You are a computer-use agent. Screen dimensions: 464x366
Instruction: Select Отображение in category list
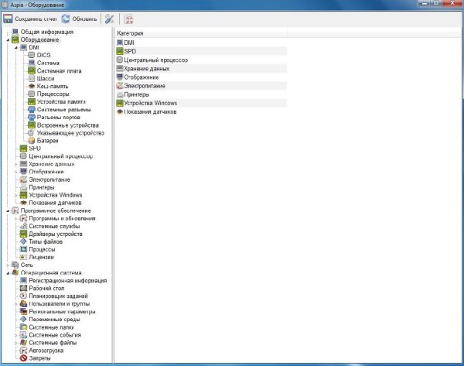201,77
